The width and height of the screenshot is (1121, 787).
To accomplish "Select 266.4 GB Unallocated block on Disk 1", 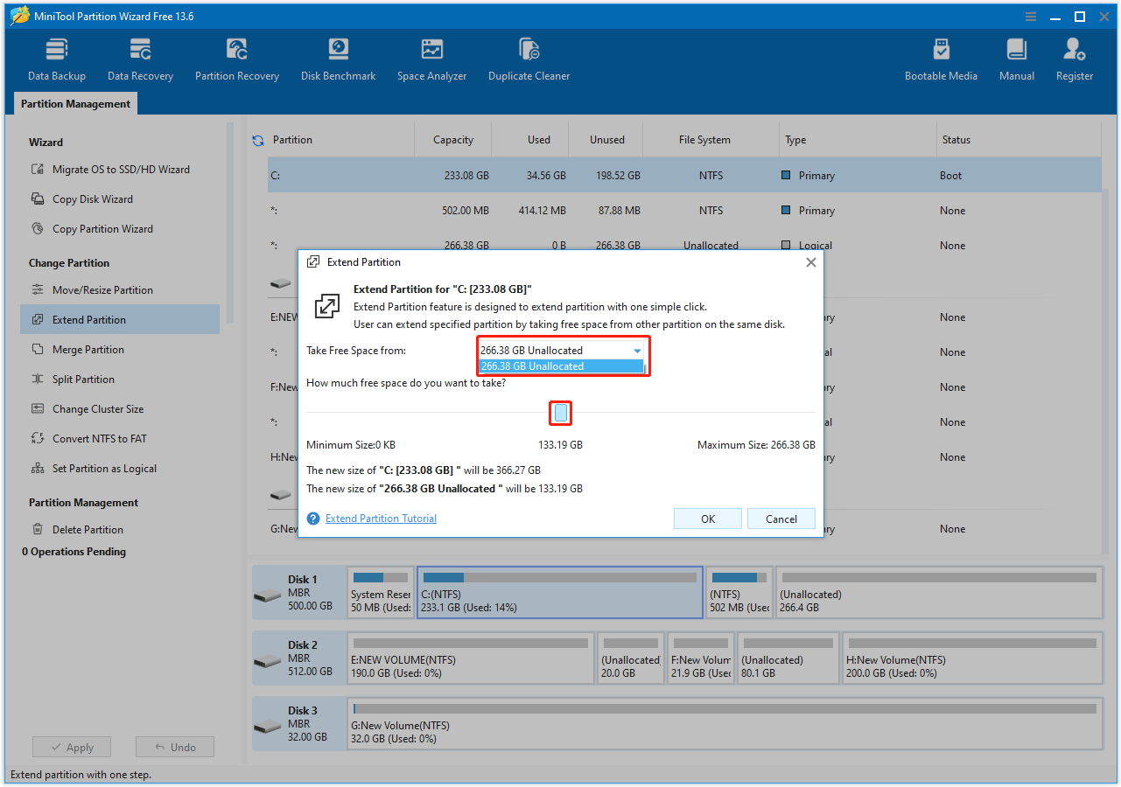I will tap(939, 593).
